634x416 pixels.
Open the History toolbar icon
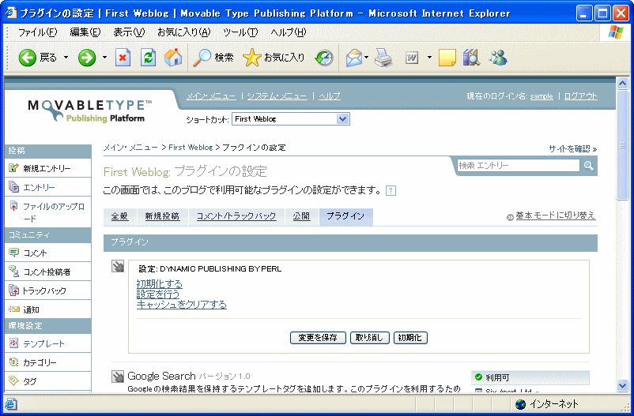(x=324, y=58)
